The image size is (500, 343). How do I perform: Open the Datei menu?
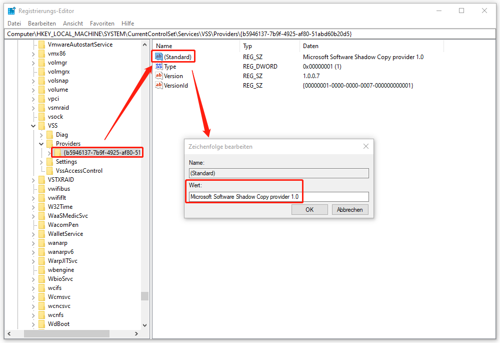(14, 24)
